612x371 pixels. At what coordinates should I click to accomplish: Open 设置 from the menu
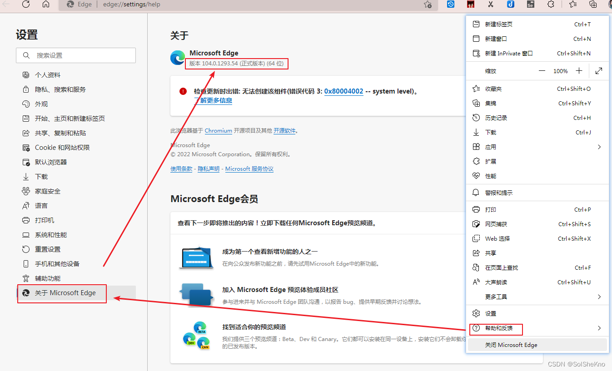coord(537,313)
